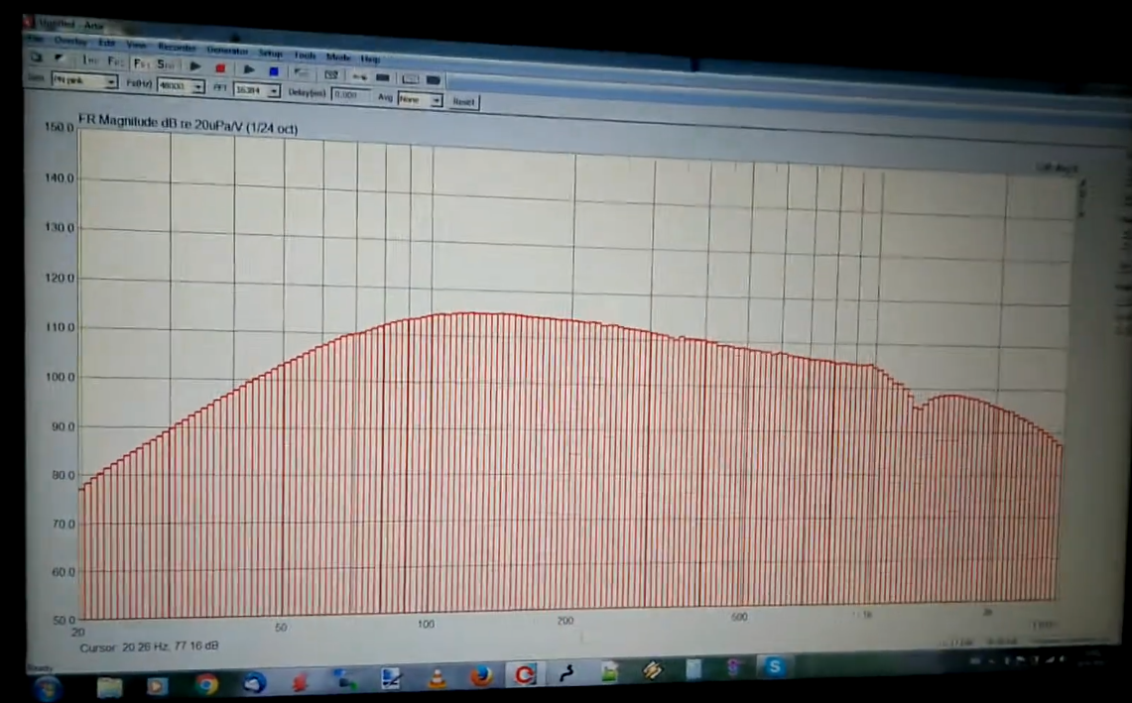
Task: Open the Help menu
Action: [370, 59]
